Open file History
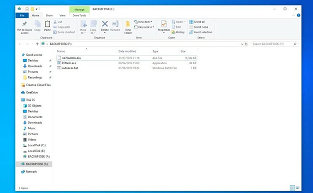Image resolution: width=313 pixels, height=193 pixels. tap(178, 32)
